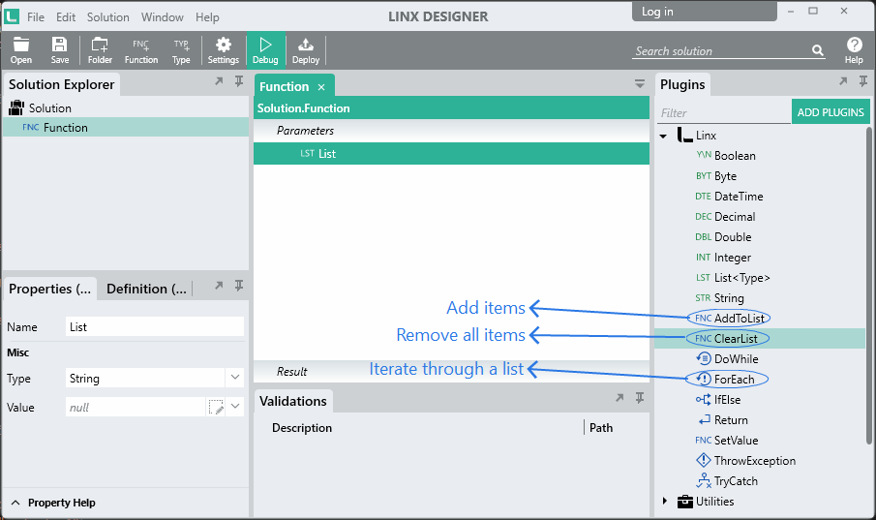Image resolution: width=876 pixels, height=520 pixels.
Task: Click into the Name field
Action: [155, 326]
